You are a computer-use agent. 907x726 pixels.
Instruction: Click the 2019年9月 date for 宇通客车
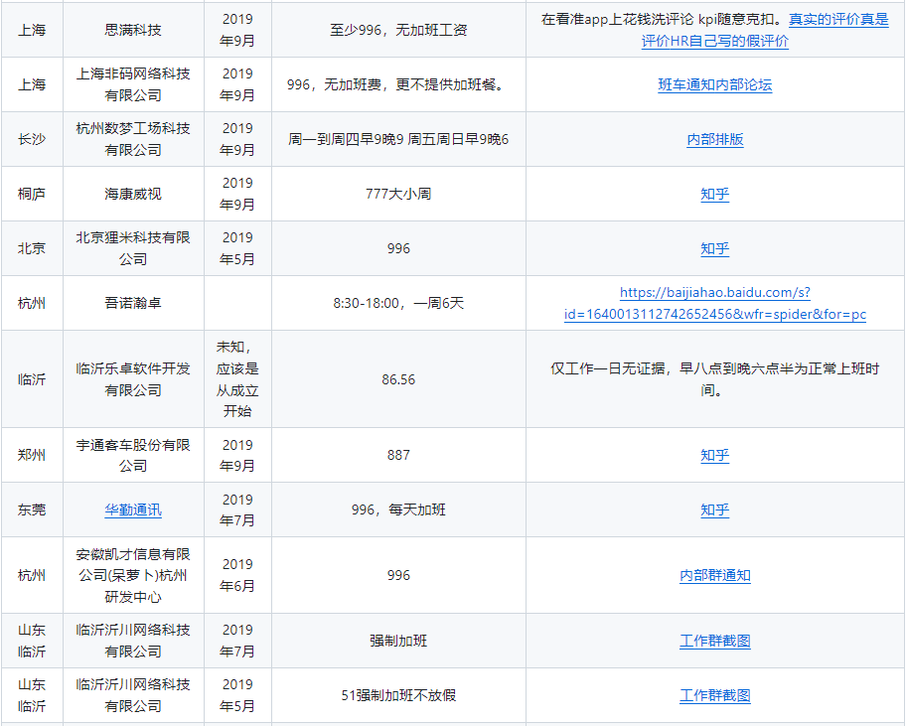pos(237,455)
